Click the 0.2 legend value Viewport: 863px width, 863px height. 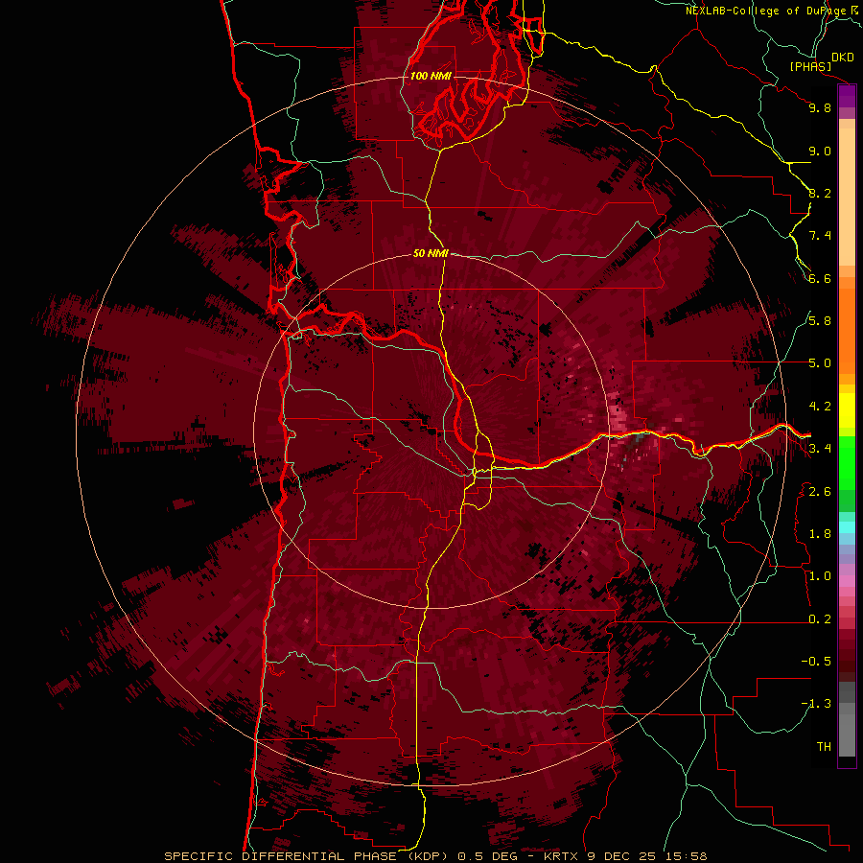pyautogui.click(x=820, y=619)
